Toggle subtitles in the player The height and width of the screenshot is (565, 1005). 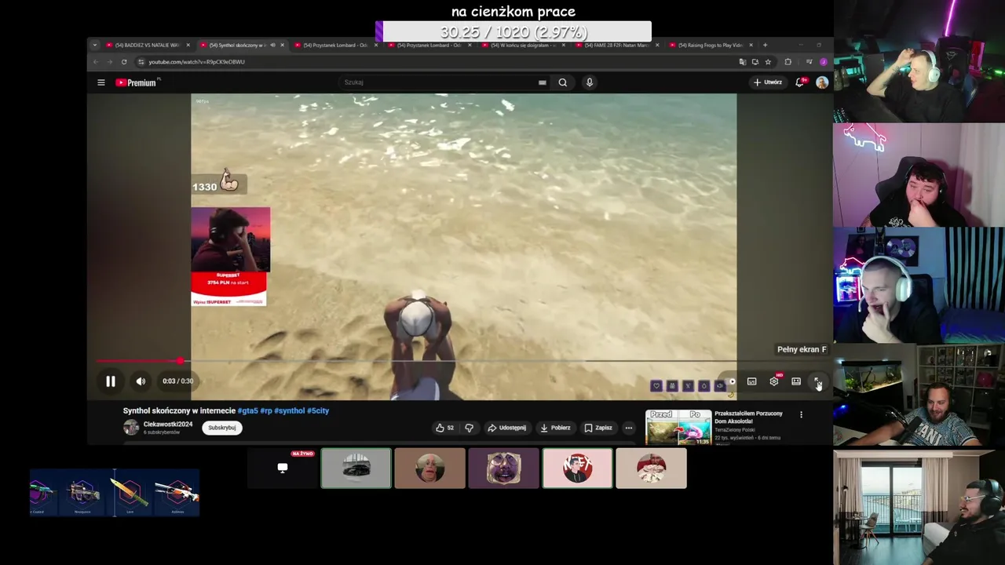(x=751, y=381)
